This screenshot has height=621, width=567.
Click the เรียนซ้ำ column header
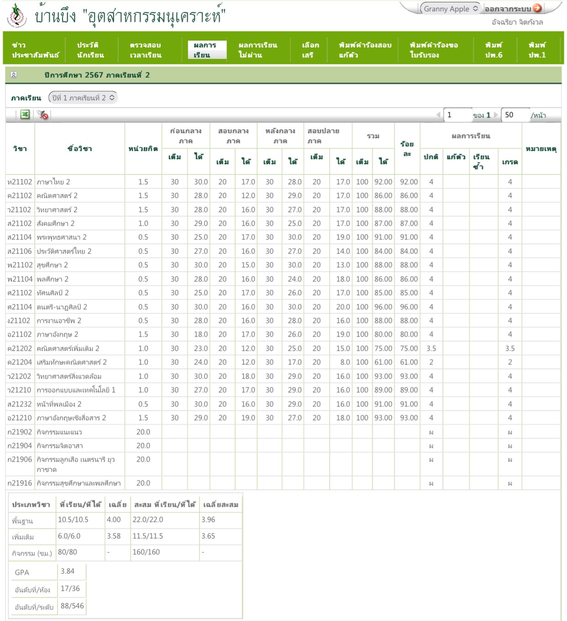coord(483,162)
